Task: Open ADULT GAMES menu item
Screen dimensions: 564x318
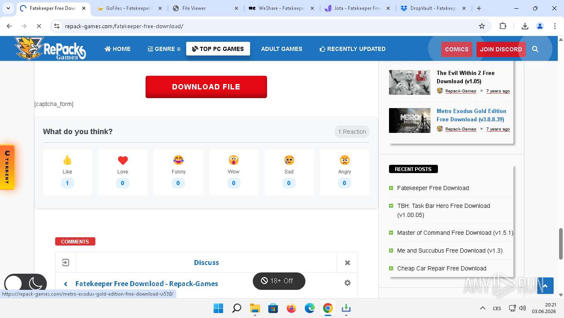Action: pos(282,49)
